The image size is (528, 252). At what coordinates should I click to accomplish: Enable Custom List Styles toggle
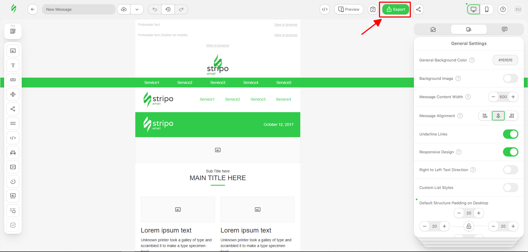point(511,188)
